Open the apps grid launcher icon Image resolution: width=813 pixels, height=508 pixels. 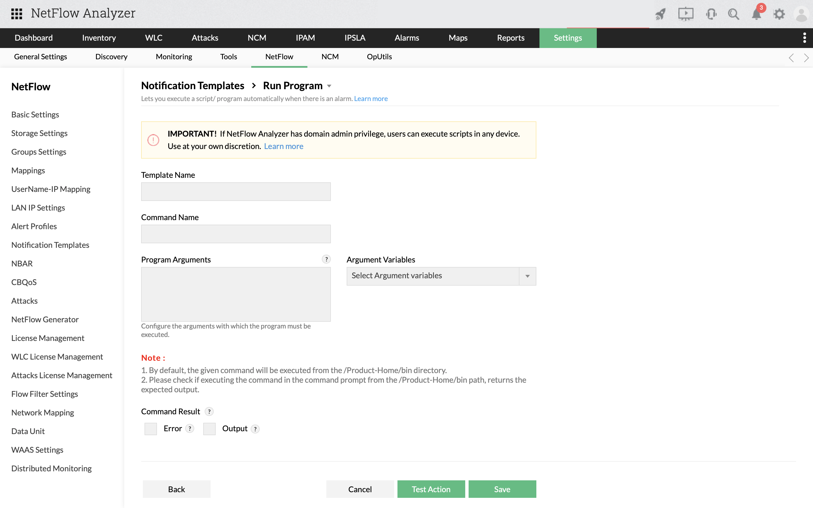pos(16,14)
